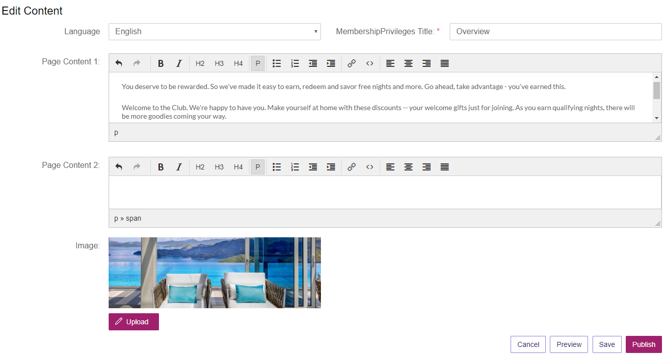
Task: Insert bullet list in Page Content 1
Action: pos(277,63)
